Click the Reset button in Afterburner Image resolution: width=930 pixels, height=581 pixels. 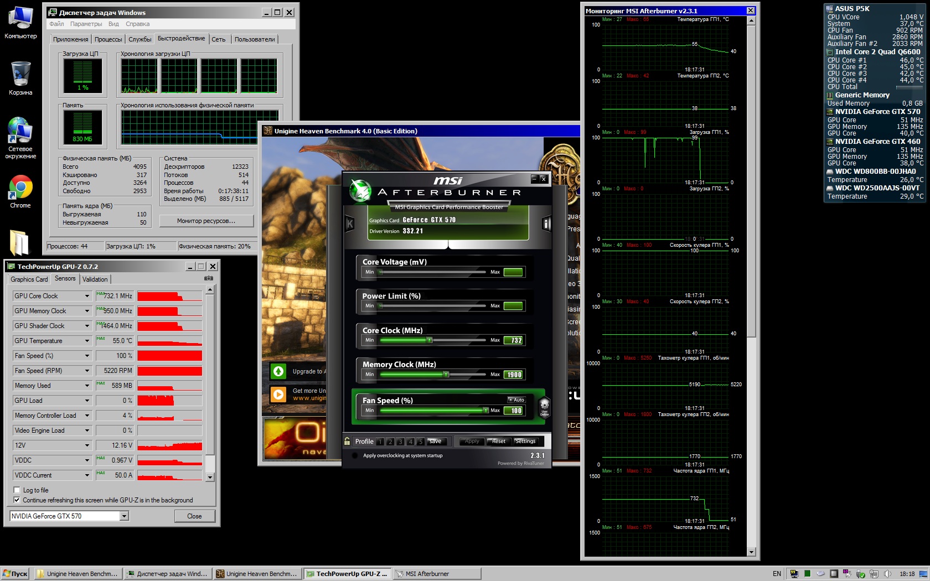[498, 441]
